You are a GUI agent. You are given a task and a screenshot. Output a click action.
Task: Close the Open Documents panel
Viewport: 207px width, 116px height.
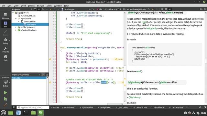point(47,74)
